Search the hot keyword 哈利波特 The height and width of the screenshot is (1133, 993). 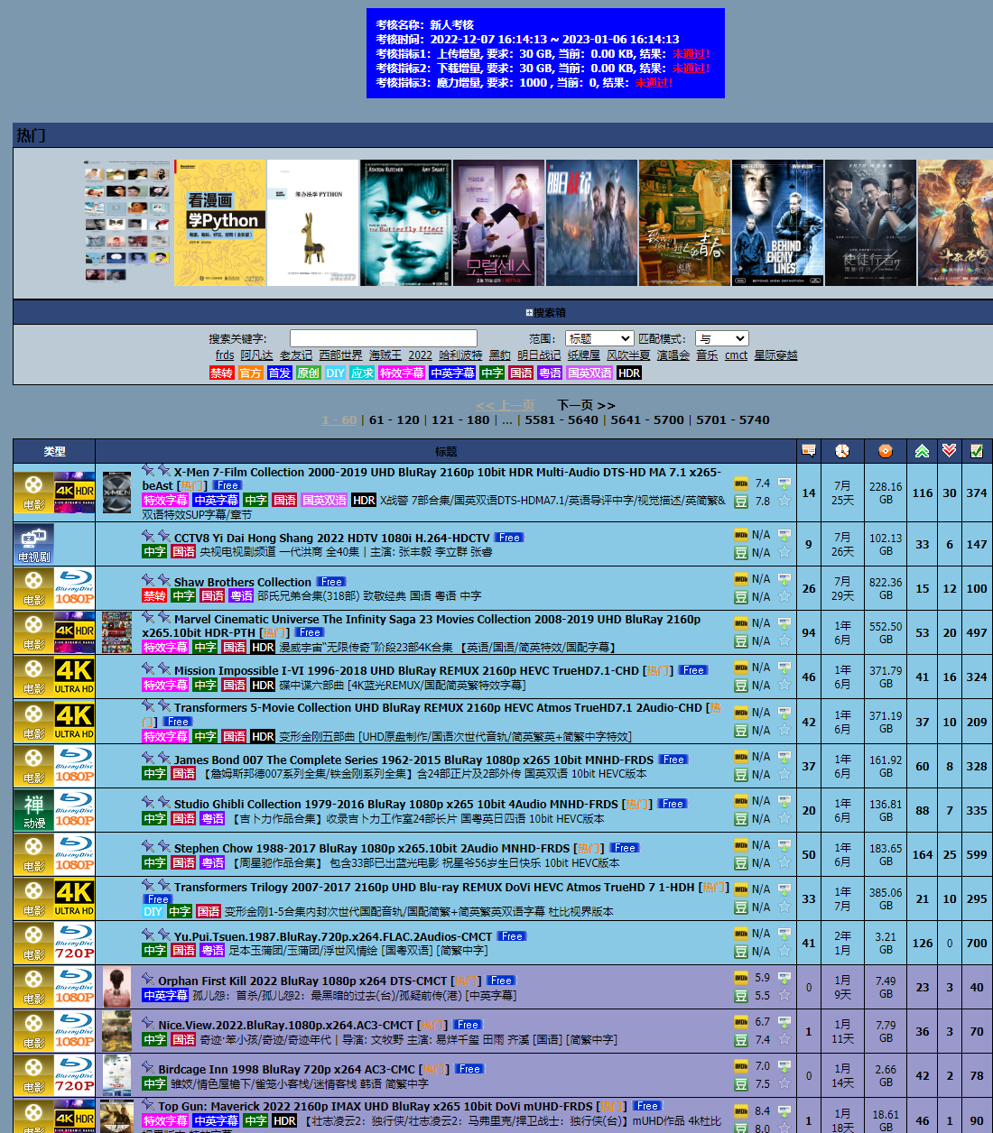tap(460, 355)
